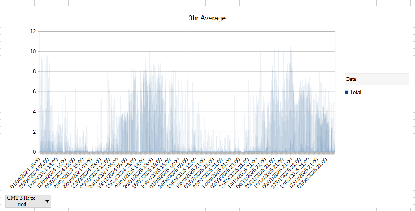415x211 pixels.
Task: Click the 02/09/2025 21:00 X-axis date label
Action: pyautogui.click(x=228, y=172)
